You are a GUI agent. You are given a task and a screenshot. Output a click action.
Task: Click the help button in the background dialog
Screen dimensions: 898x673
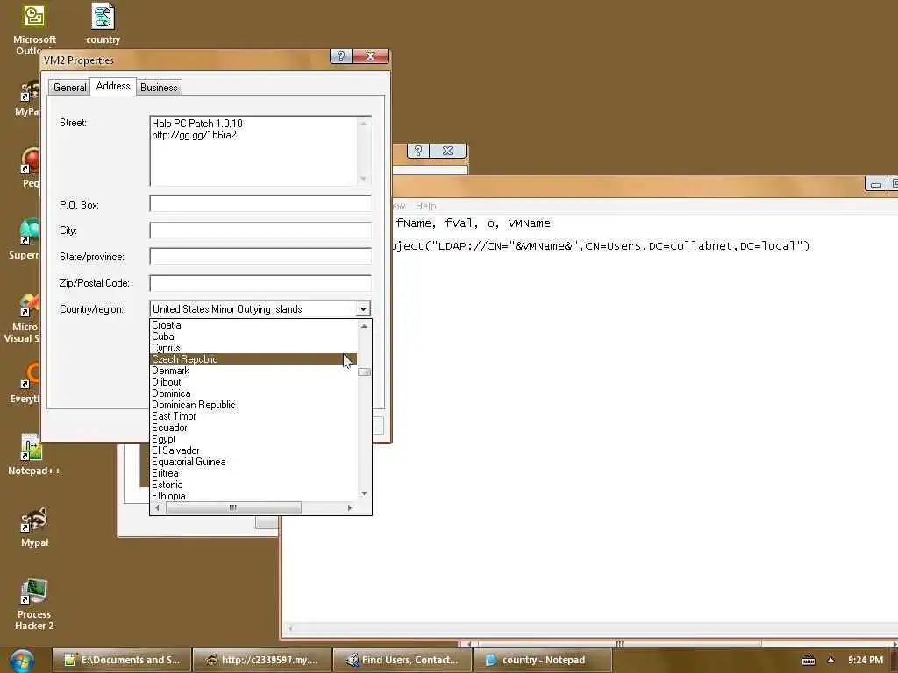tap(418, 151)
